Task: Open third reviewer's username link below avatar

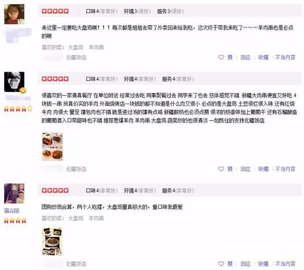Action: coord(12,210)
